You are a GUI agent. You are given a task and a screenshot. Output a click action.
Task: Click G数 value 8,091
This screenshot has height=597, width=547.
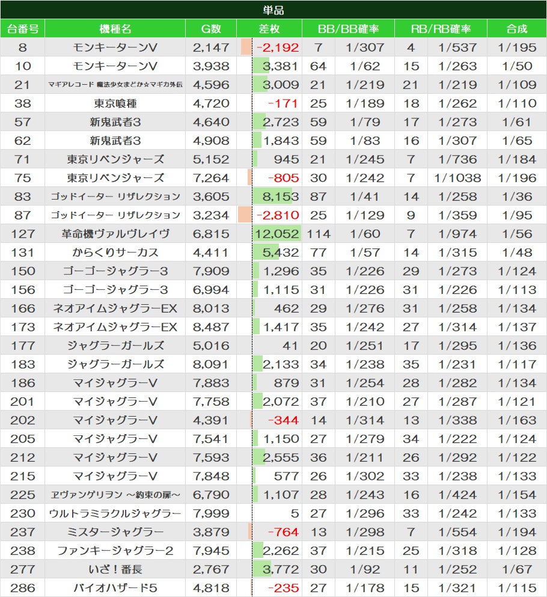[211, 364]
